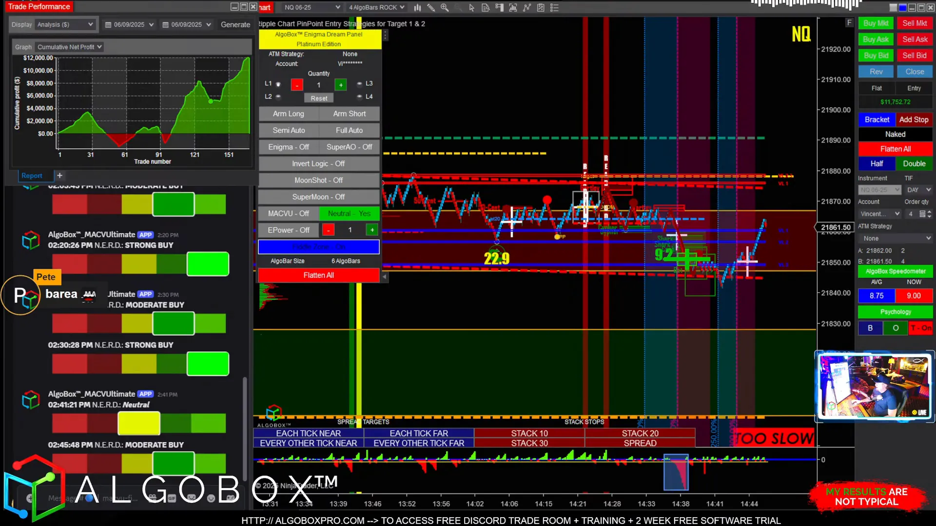
Task: Click the Order qty input field
Action: point(911,214)
